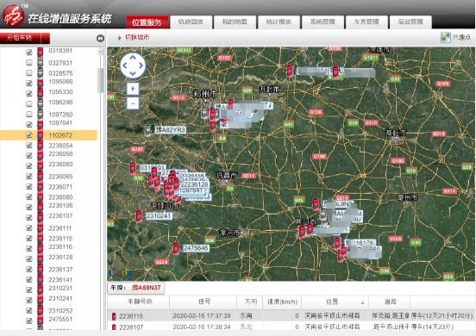Sort by the 位置 column arrow
Viewport: 476px width, 336px height.
[363, 302]
